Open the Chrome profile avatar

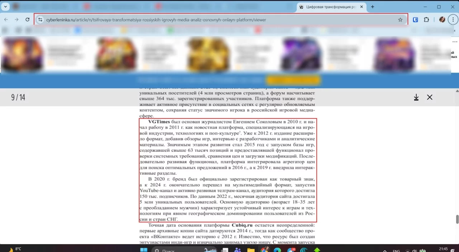(x=442, y=20)
